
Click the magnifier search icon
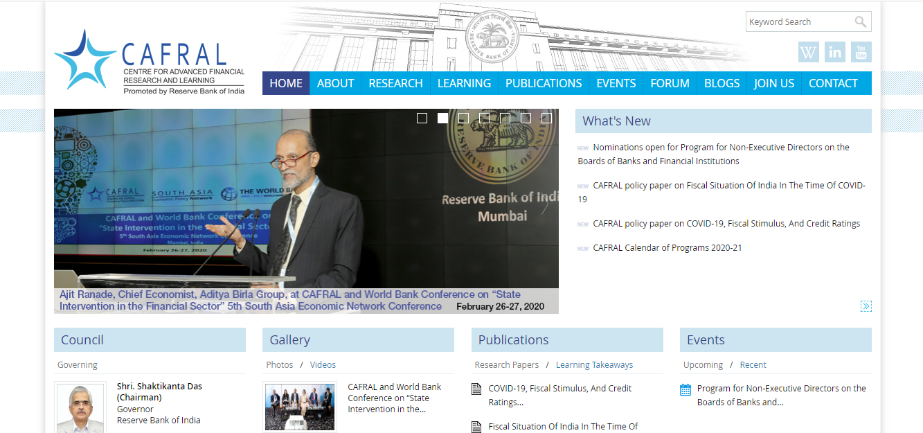tap(860, 22)
